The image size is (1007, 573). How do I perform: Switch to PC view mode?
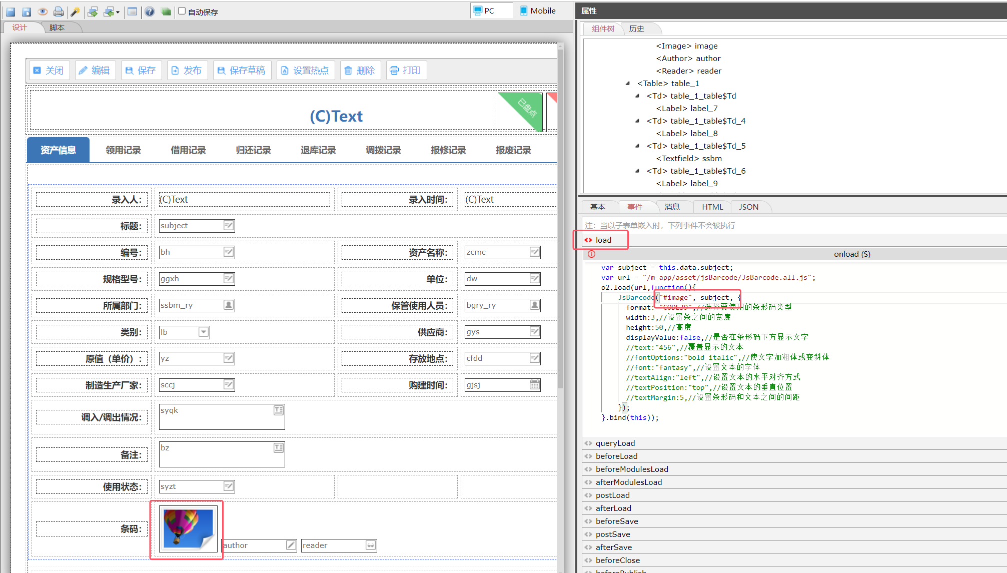[484, 11]
